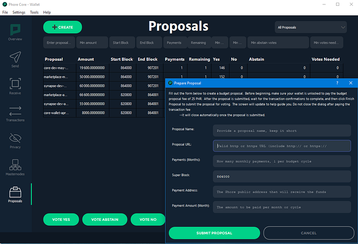Expand the All Proposals dropdown

coord(311,27)
